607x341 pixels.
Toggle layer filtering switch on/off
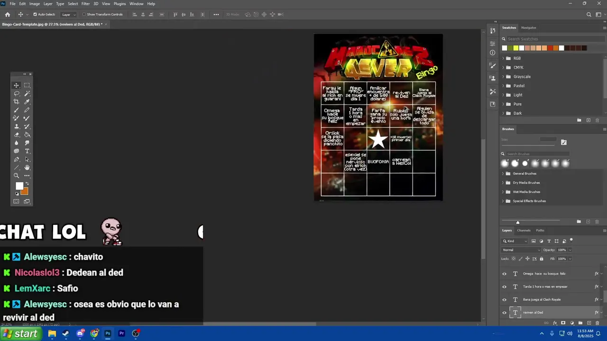[571, 240]
